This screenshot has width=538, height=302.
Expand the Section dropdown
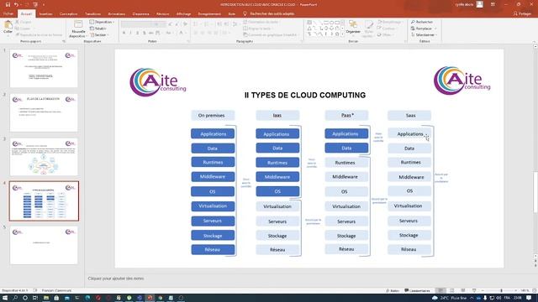[x=99, y=35]
